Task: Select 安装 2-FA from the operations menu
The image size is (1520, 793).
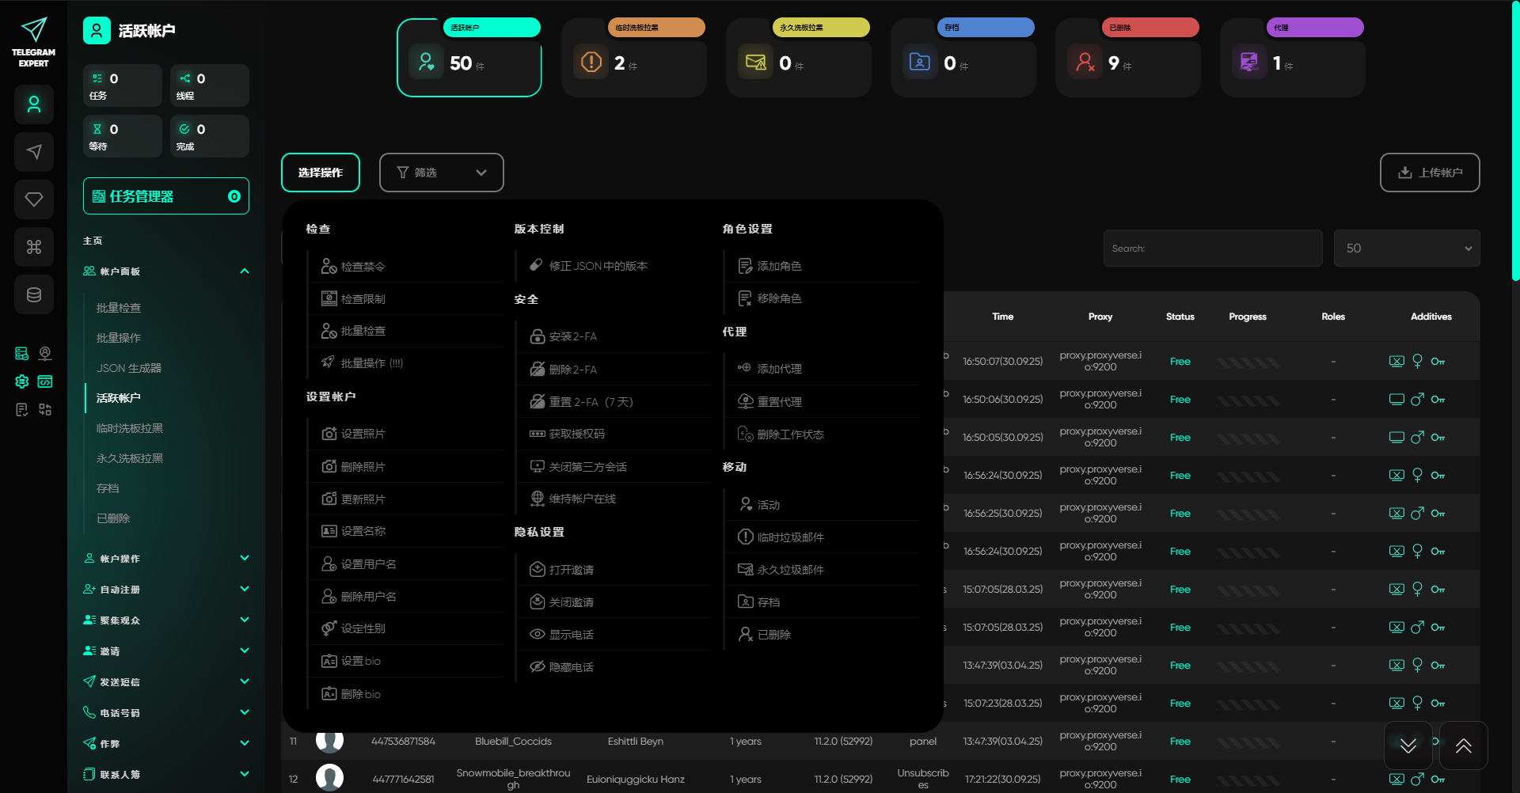Action: tap(573, 336)
